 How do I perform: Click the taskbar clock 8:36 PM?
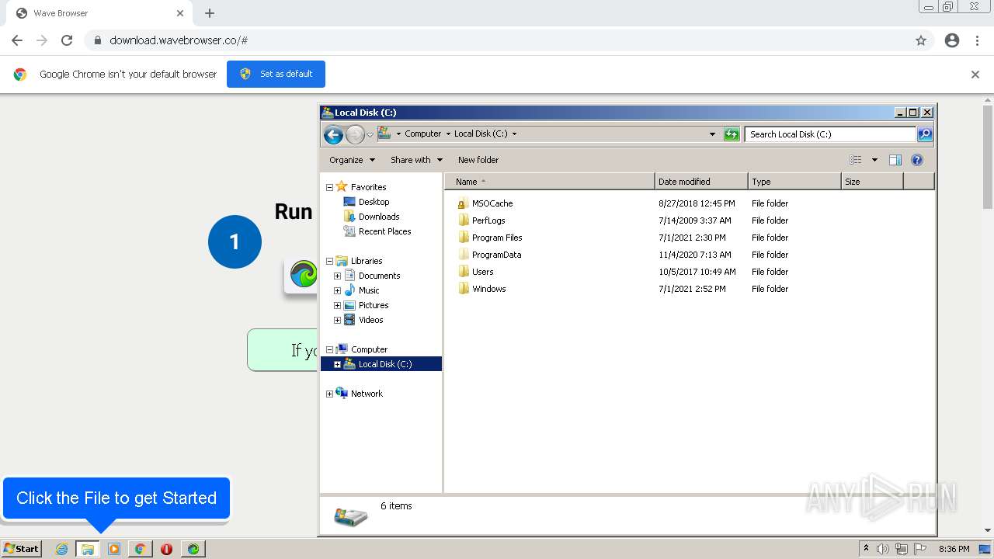click(x=954, y=549)
